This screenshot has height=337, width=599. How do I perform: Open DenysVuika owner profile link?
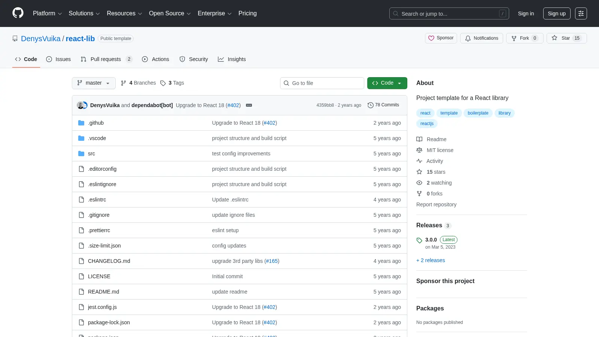pyautogui.click(x=40, y=39)
